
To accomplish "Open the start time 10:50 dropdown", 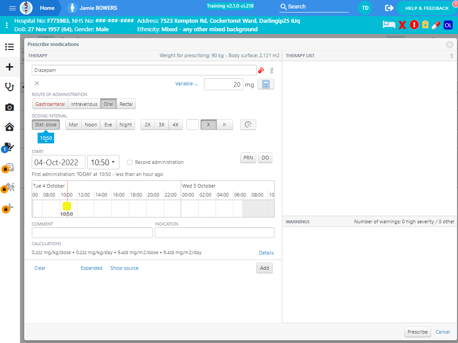I will coord(103,162).
